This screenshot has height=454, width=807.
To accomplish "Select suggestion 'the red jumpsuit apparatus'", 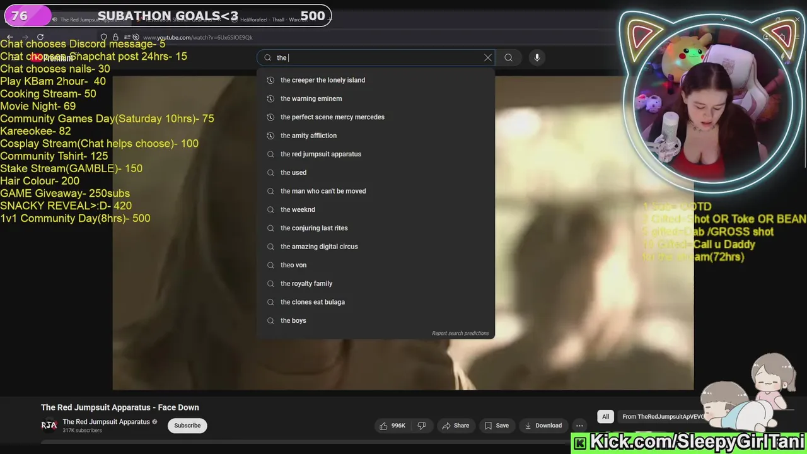I will (376, 154).
